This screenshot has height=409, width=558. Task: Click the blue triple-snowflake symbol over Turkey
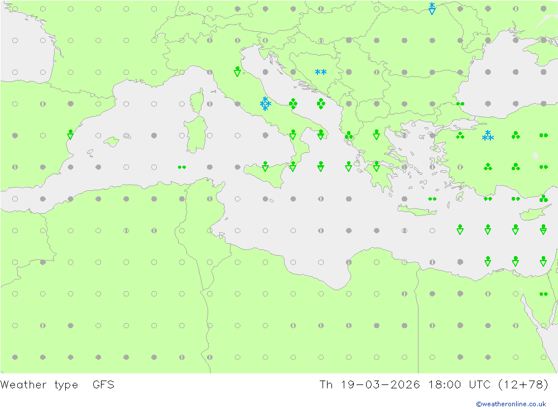(488, 135)
